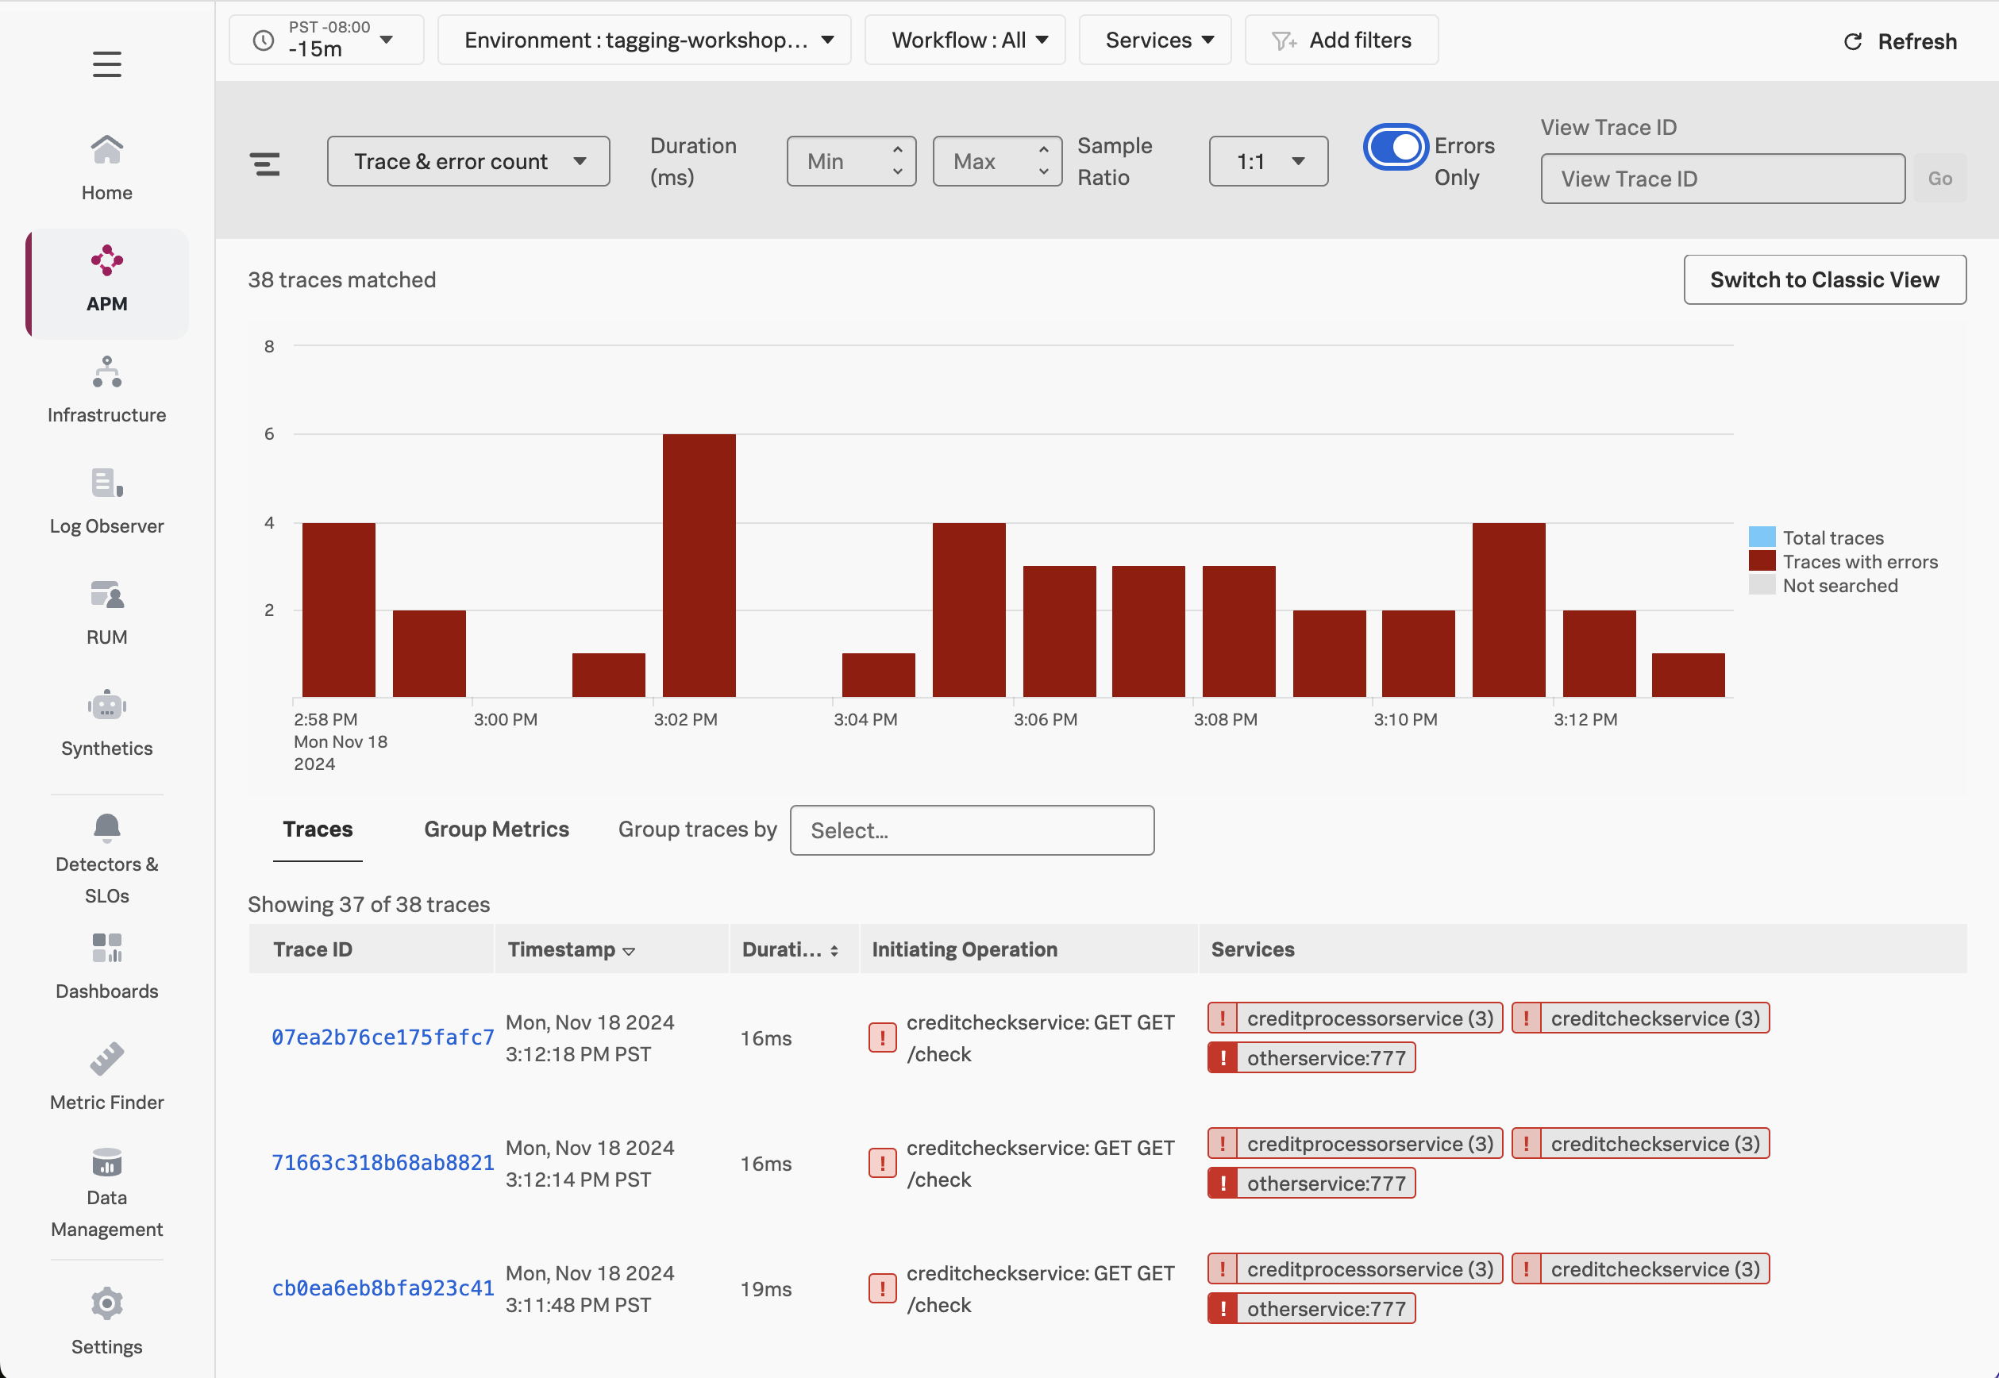Open Metric Finder ruler icon
This screenshot has height=1378, width=1999.
click(x=106, y=1059)
